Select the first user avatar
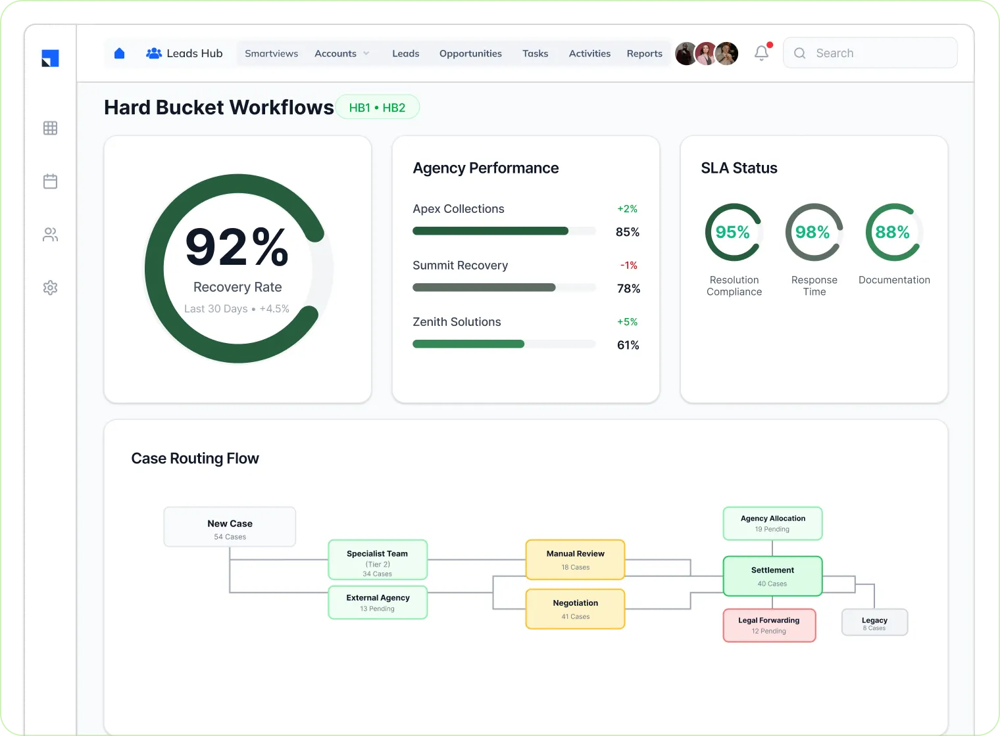1000x736 pixels. tap(686, 53)
